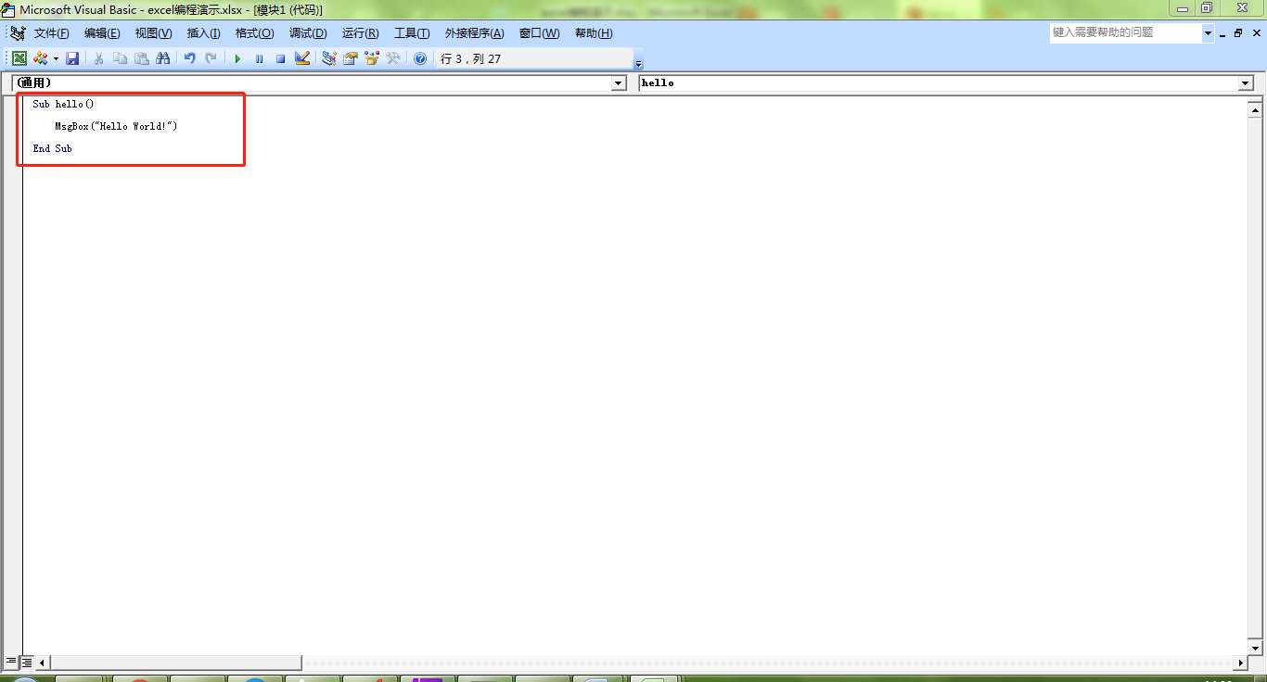Open the 格式(O) menu
This screenshot has height=682, width=1267.
coord(254,33)
